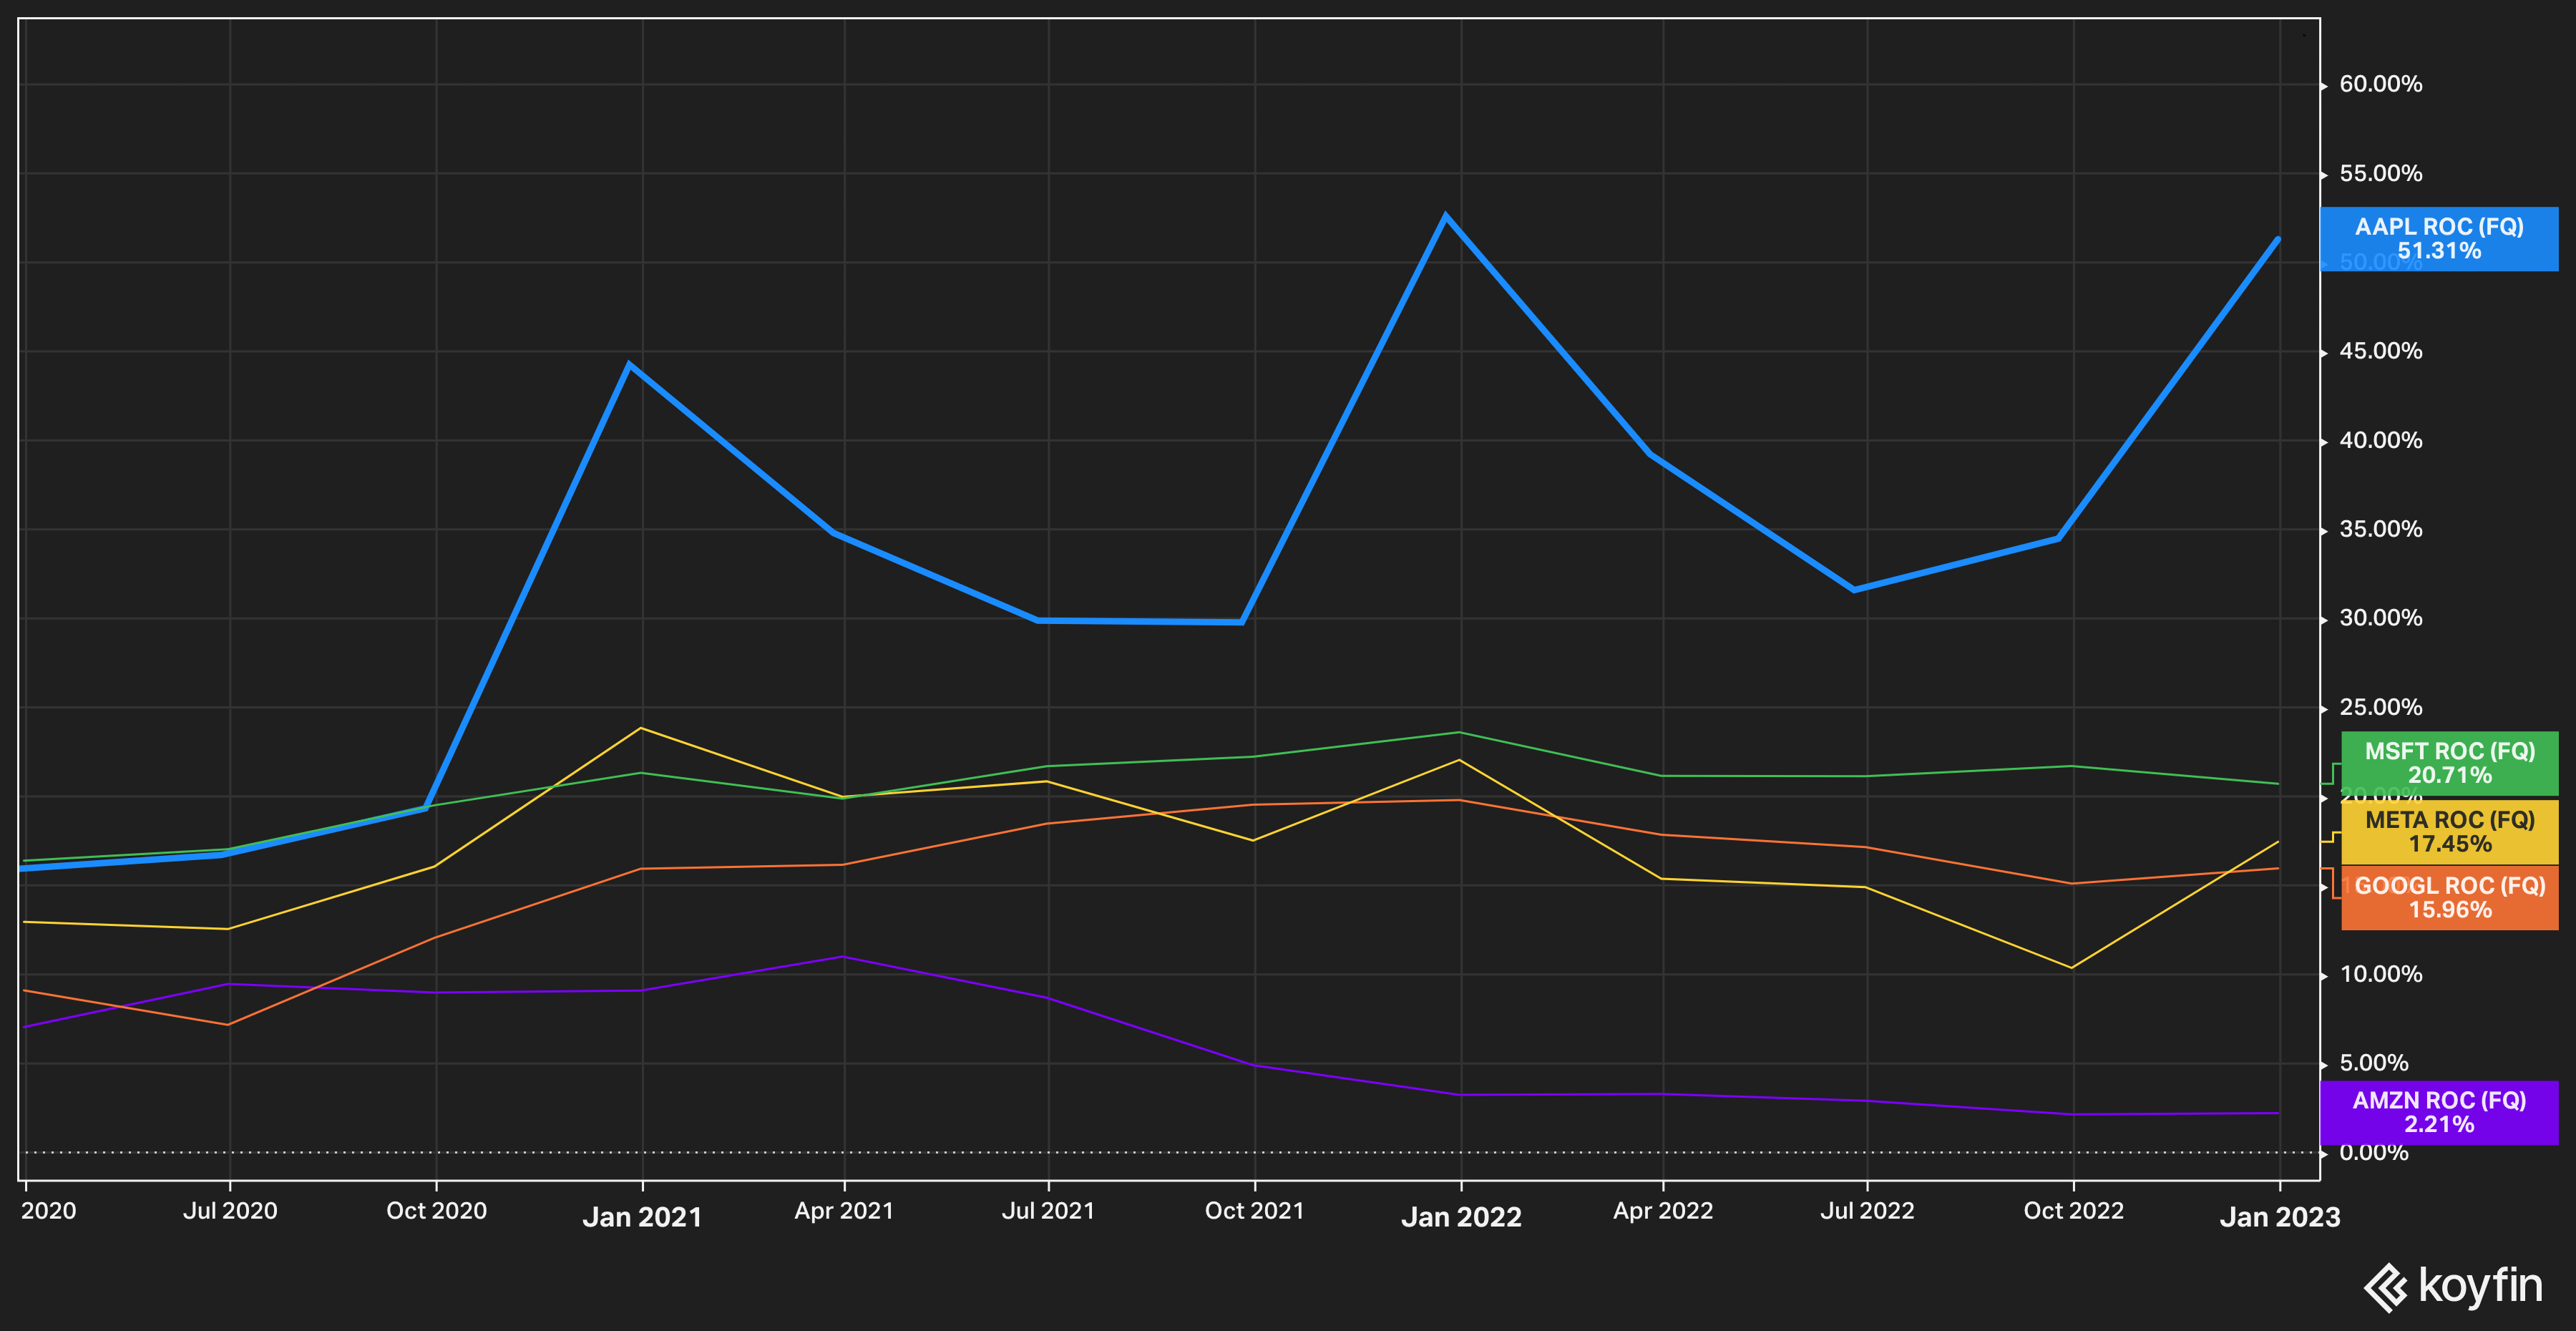Click the AMZN line peak at Apr 2021
This screenshot has width=2576, height=1331.
point(843,957)
